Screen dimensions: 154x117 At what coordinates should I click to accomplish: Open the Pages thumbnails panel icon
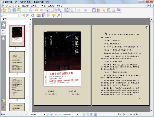click(x=3, y=32)
